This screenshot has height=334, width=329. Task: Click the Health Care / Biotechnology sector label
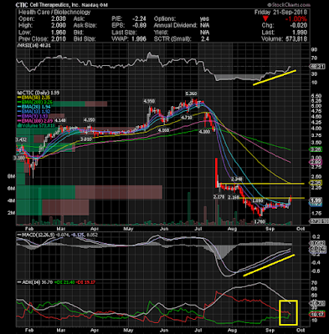point(54,13)
